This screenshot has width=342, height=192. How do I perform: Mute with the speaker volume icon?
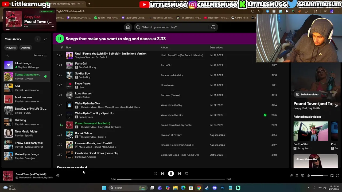(x=308, y=176)
